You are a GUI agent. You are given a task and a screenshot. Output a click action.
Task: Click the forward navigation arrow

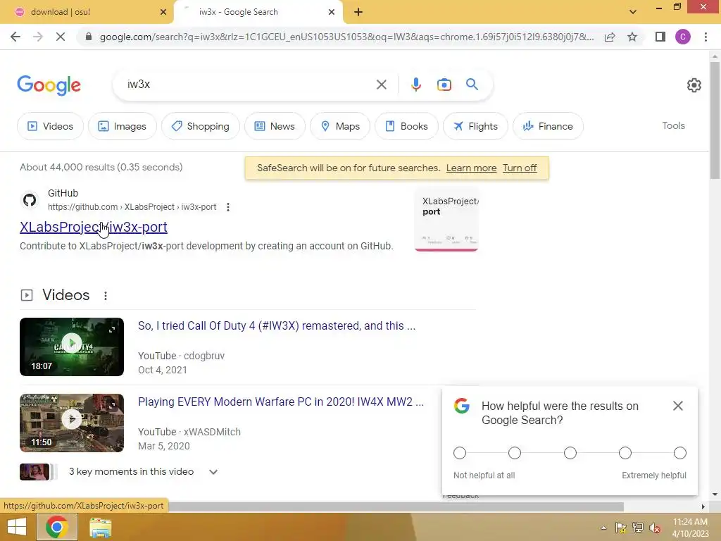pos(38,37)
